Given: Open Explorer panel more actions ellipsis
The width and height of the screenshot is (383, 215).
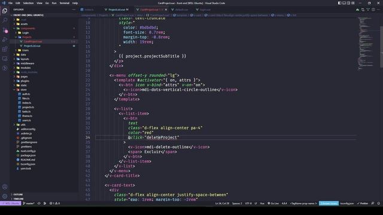Looking at the screenshot, I should tap(74, 10).
